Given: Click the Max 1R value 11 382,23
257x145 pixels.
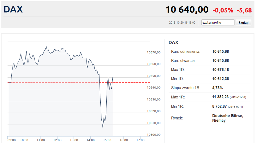Looking at the screenshot, I should (221, 97).
